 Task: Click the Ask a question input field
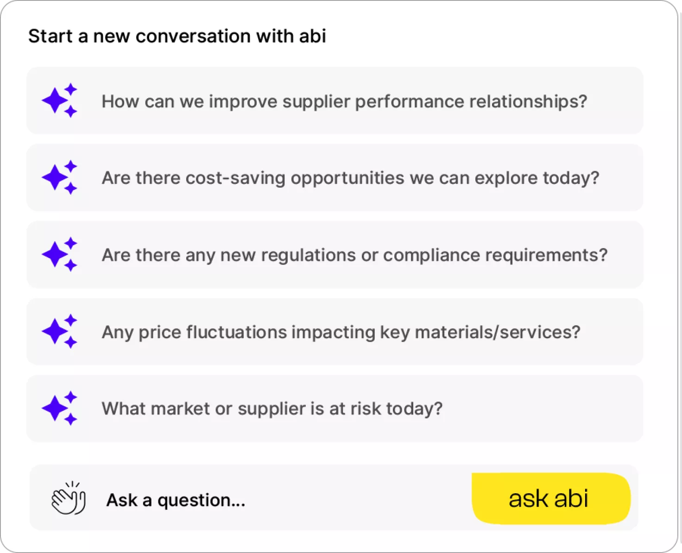coord(176,499)
